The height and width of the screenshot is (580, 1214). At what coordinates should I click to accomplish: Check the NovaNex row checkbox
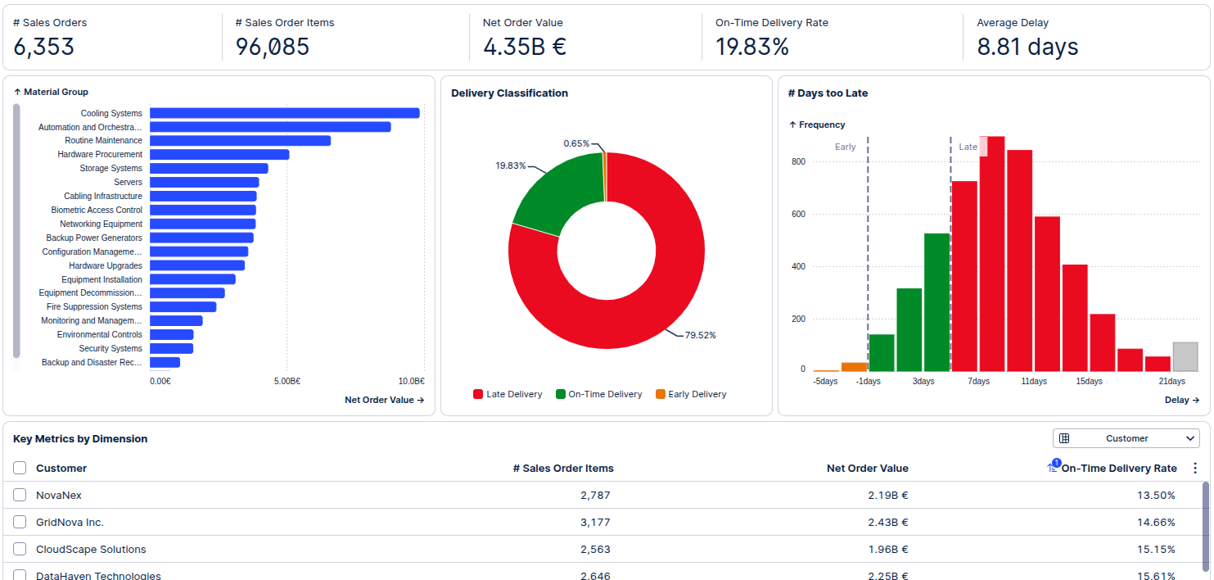(x=20, y=495)
